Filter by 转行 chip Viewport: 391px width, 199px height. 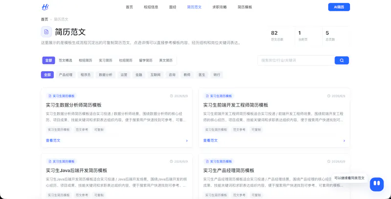point(217,75)
